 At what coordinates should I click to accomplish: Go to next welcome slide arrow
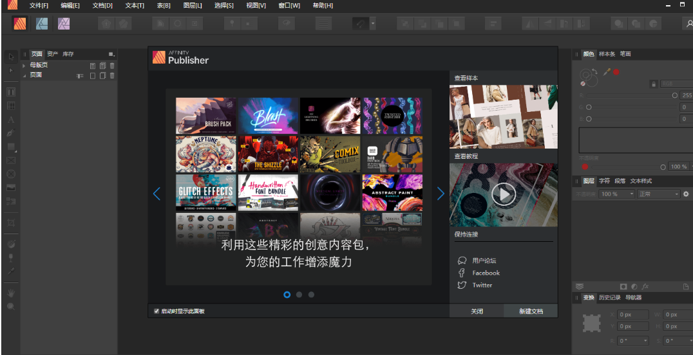pos(440,194)
